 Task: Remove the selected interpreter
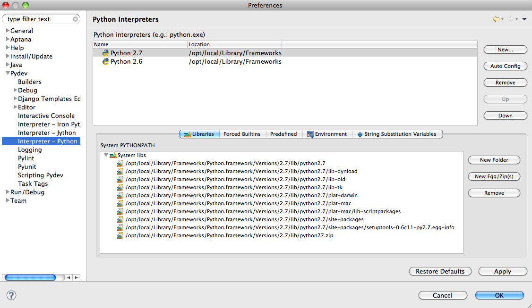pyautogui.click(x=505, y=83)
